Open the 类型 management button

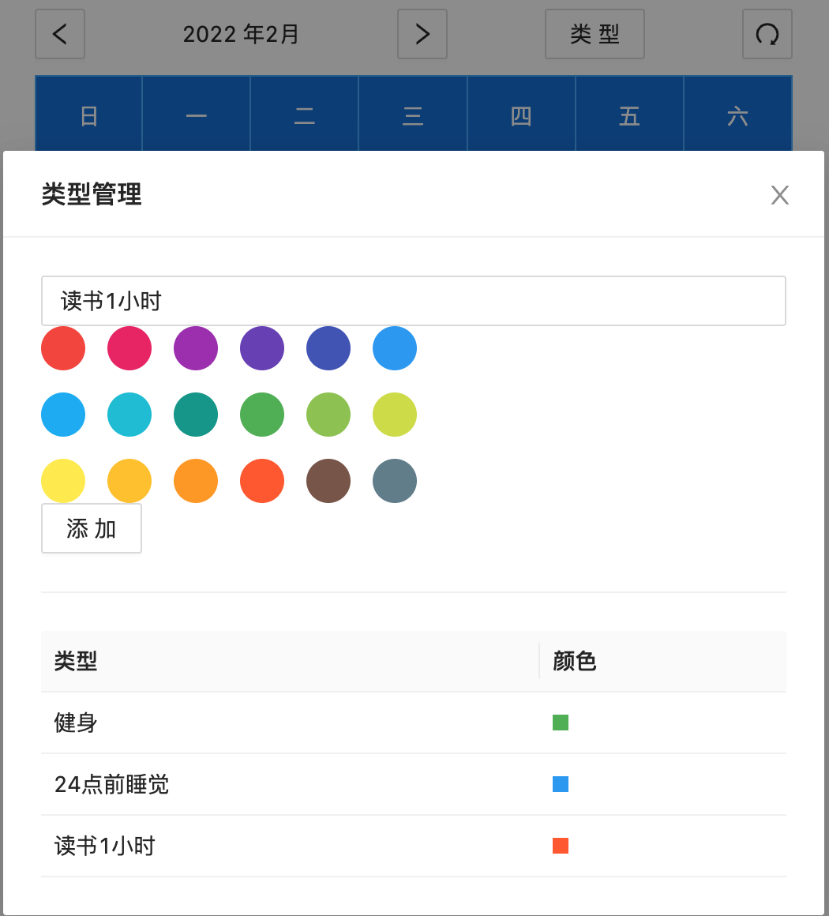(595, 34)
